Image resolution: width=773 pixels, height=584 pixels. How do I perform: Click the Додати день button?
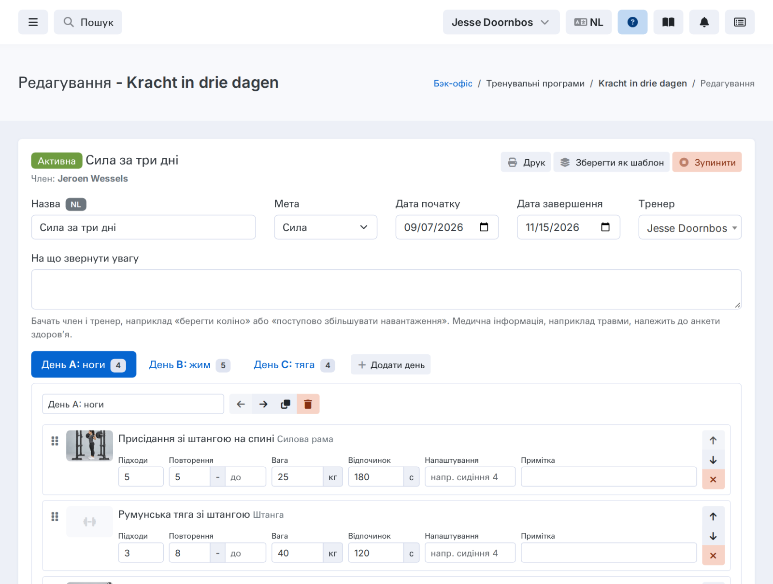pos(391,365)
